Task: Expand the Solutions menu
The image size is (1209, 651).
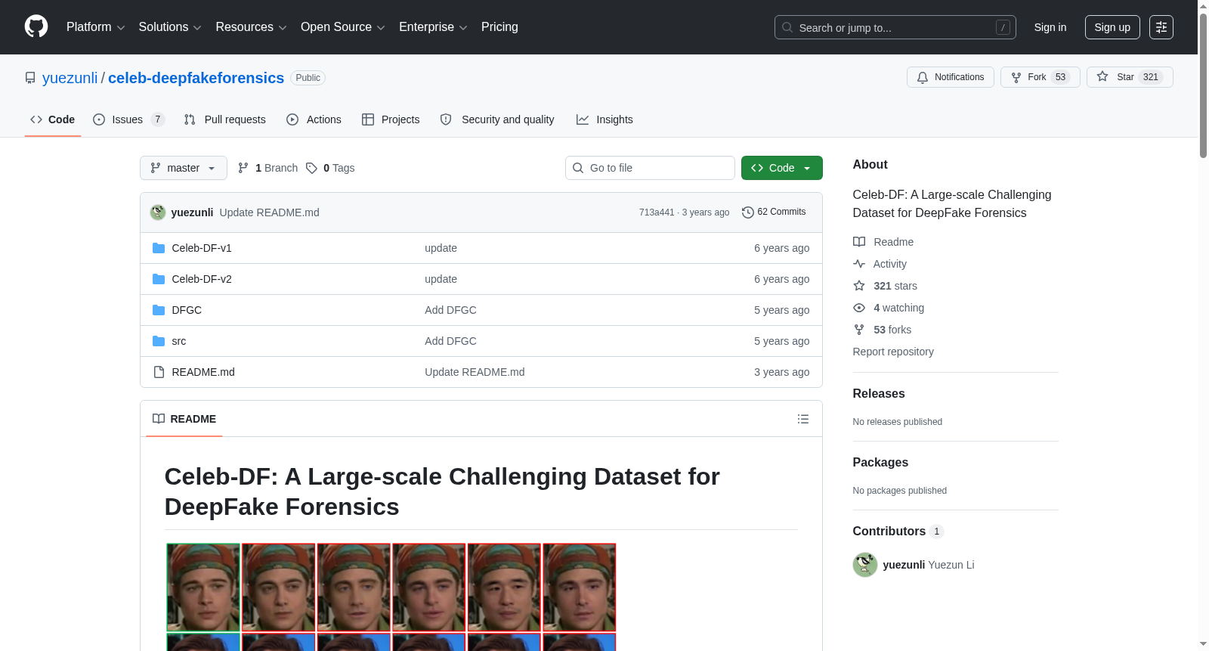Action: 170,27
